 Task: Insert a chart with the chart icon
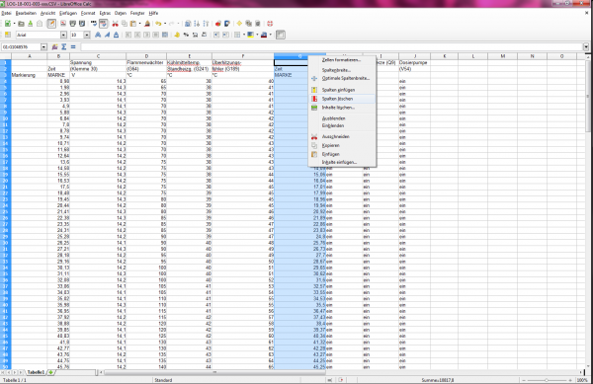(217, 24)
